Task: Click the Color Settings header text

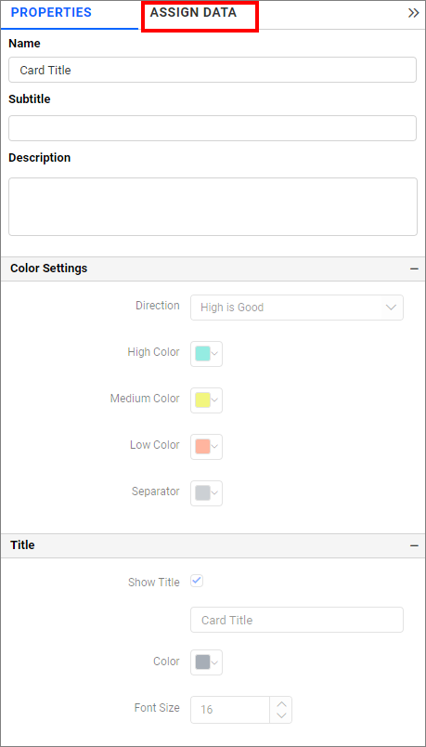Action: [48, 269]
